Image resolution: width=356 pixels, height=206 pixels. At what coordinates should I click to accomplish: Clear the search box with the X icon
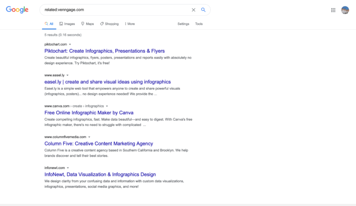coord(193,10)
